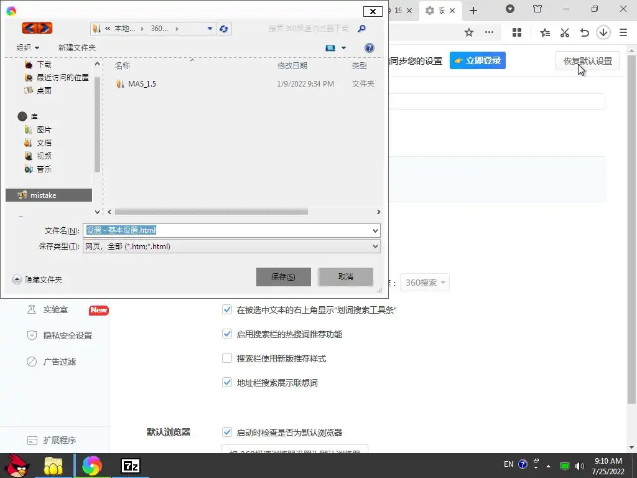The image size is (637, 478).
Task: Open the browser hamburger main menu
Action: 623,32
